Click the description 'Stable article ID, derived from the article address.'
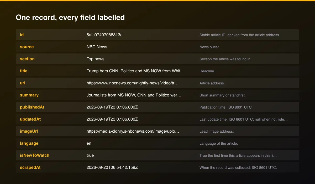This screenshot has height=184, width=315. (x=240, y=35)
